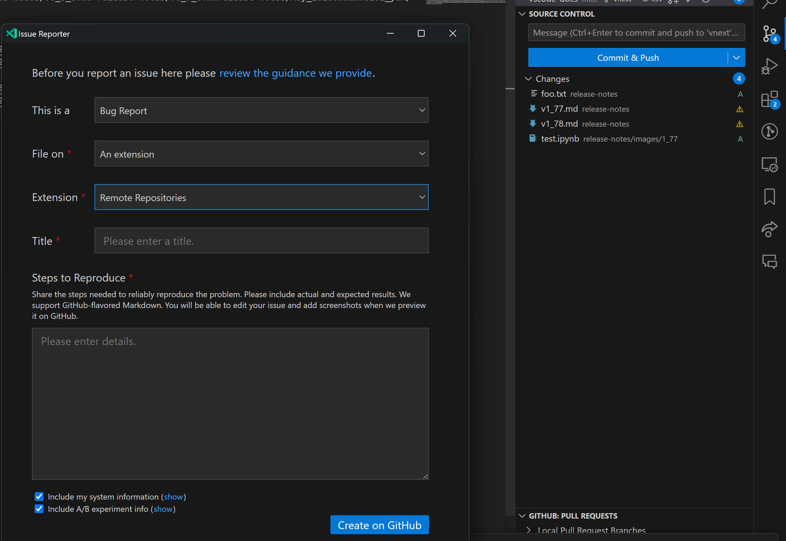
Task: Click the Create on GitHub button
Action: 379,525
